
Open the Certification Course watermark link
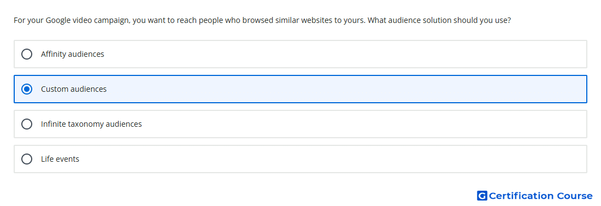pos(535,196)
